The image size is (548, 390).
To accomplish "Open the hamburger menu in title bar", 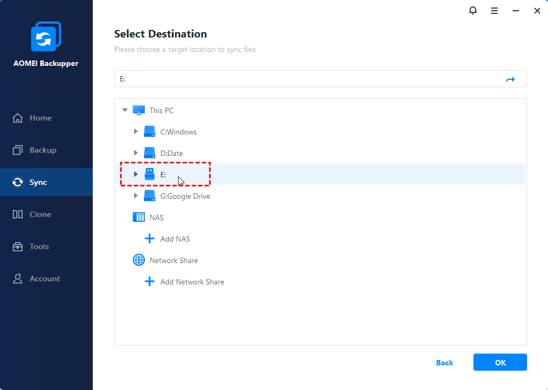I will click(x=494, y=10).
